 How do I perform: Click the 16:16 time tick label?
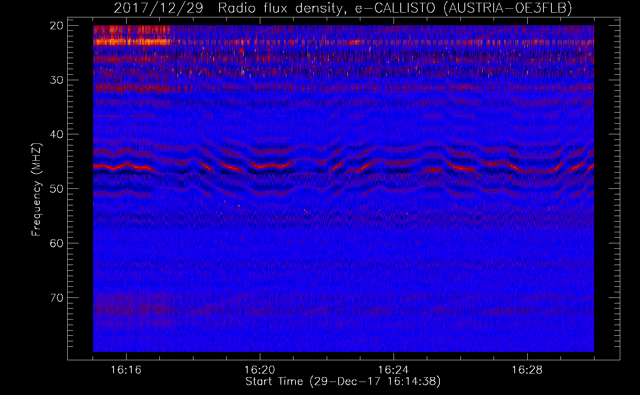tap(126, 370)
